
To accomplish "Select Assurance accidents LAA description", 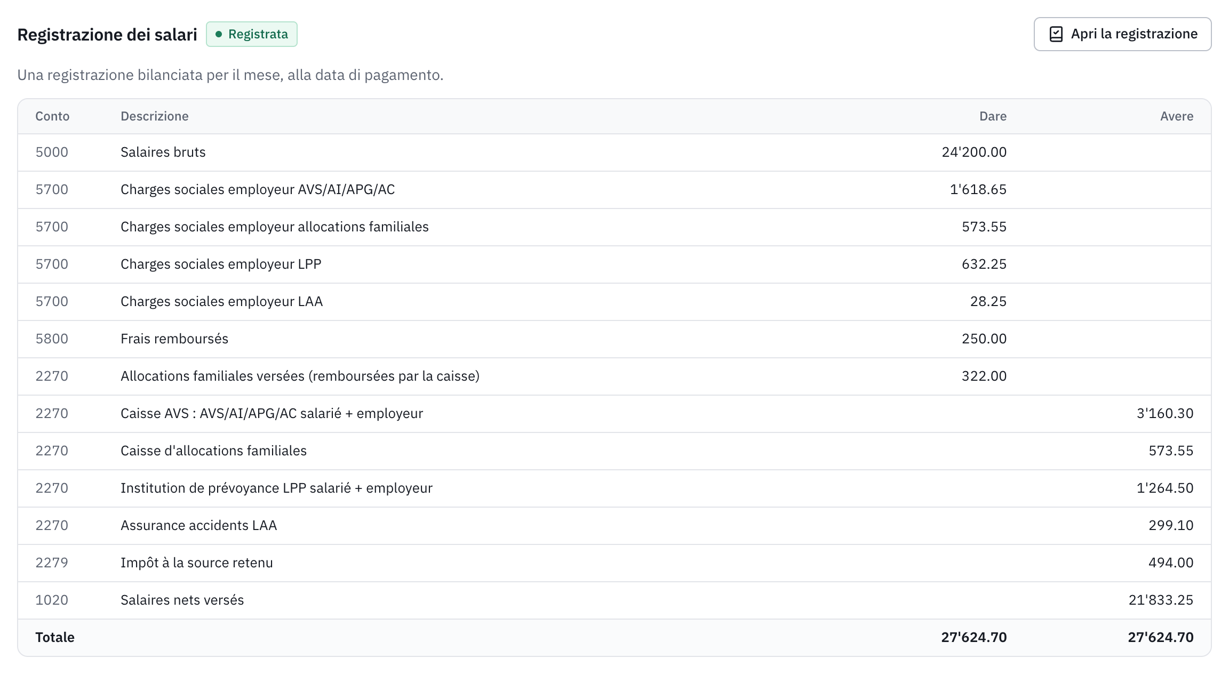I will tap(198, 525).
